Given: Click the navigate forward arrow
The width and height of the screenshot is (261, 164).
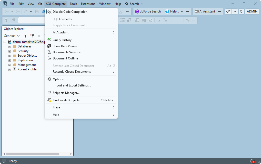Looking at the screenshot, I should 18,11.
